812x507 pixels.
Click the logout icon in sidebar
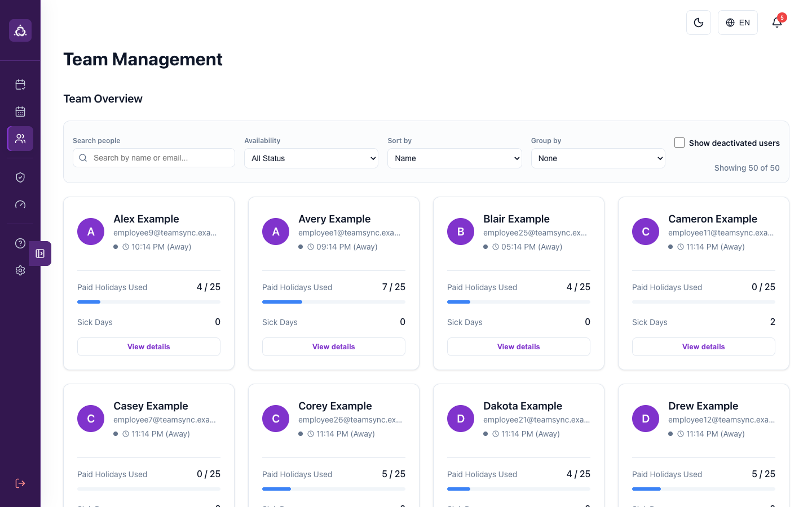tap(20, 483)
